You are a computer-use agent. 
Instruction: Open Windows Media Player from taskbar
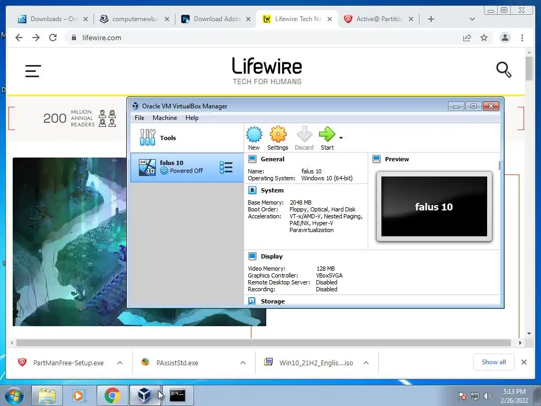click(79, 395)
